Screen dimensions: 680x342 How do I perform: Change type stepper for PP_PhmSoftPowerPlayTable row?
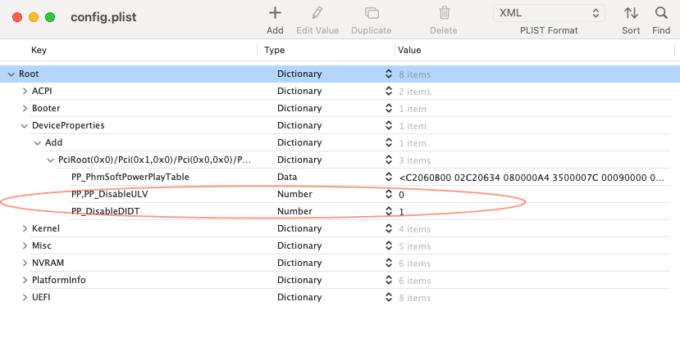(x=389, y=177)
